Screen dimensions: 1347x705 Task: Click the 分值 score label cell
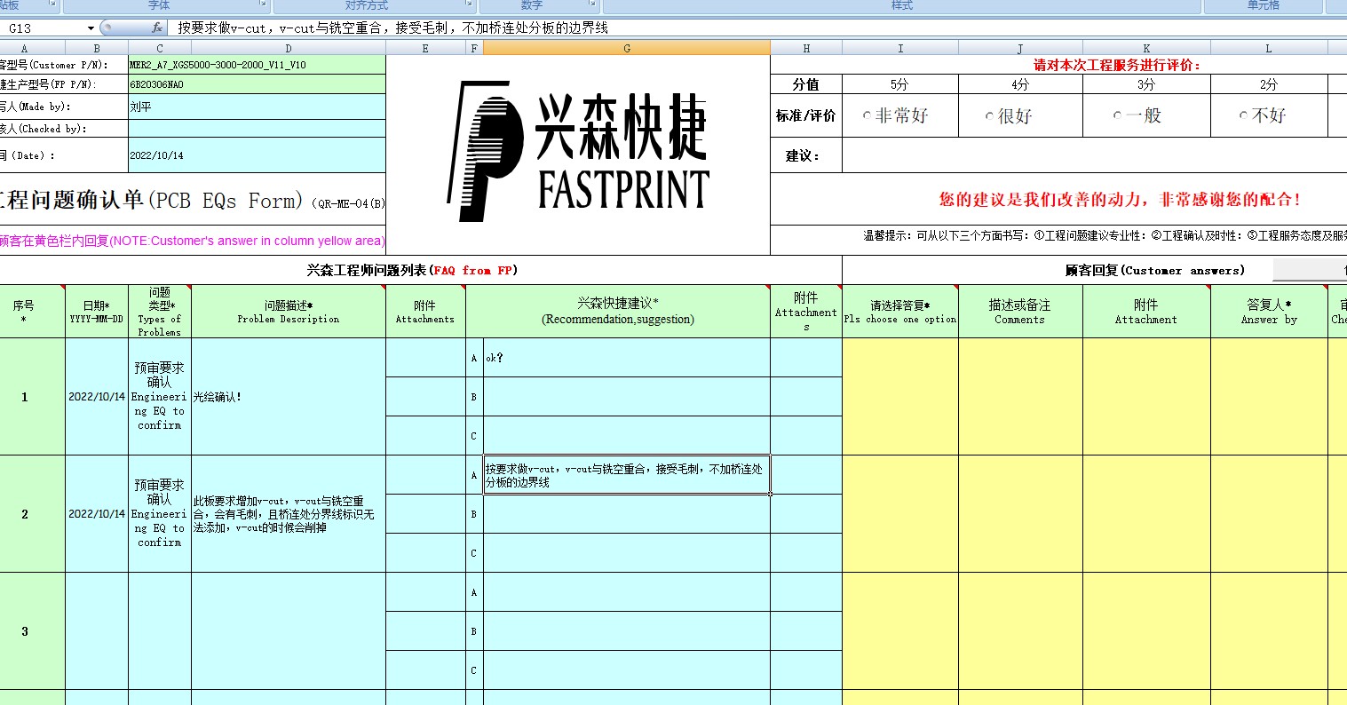(806, 84)
